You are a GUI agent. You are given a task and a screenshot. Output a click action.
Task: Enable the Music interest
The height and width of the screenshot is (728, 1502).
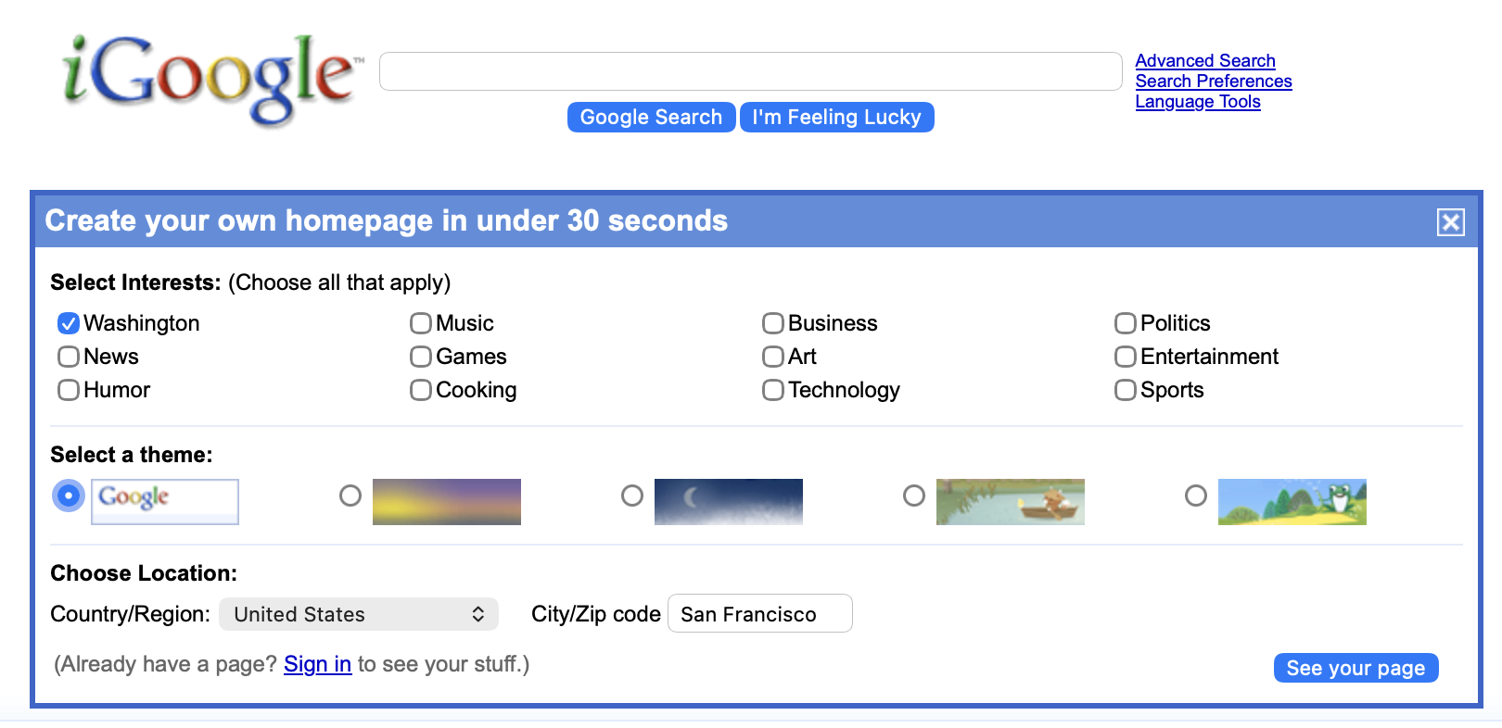[x=420, y=323]
